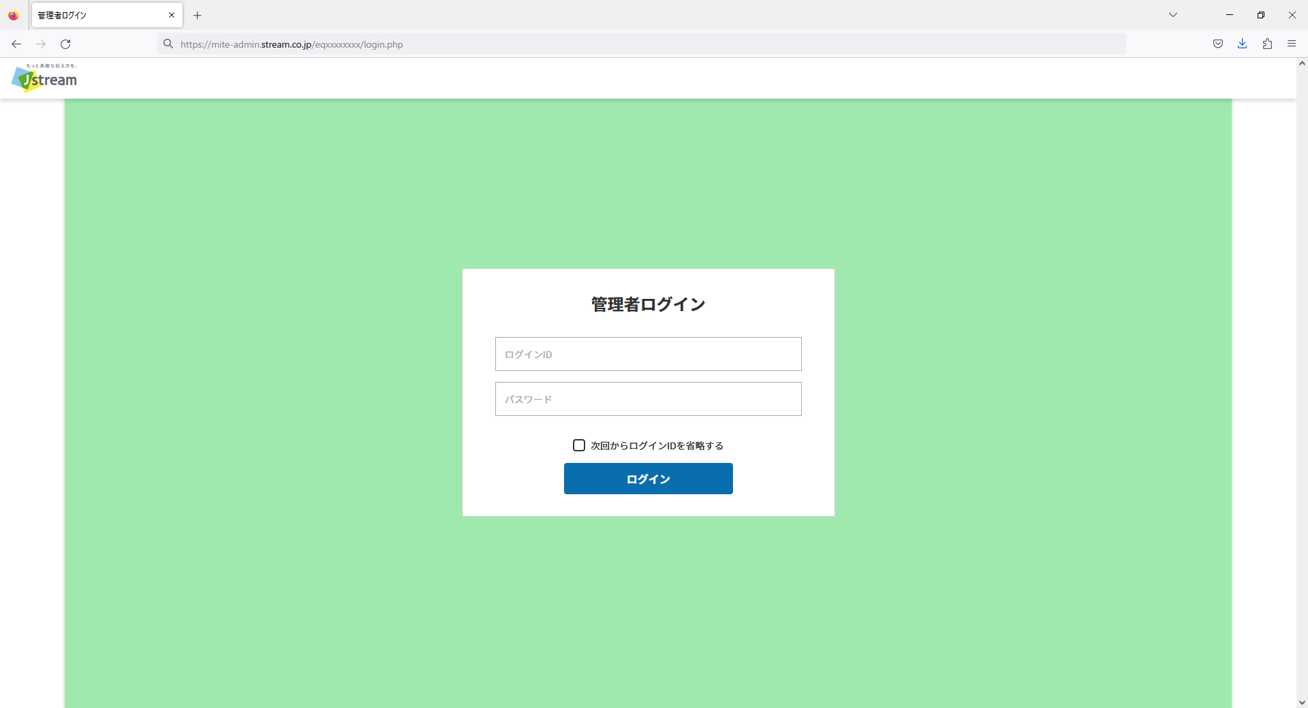
Task: Open the Pocket save icon
Action: pyautogui.click(x=1218, y=44)
